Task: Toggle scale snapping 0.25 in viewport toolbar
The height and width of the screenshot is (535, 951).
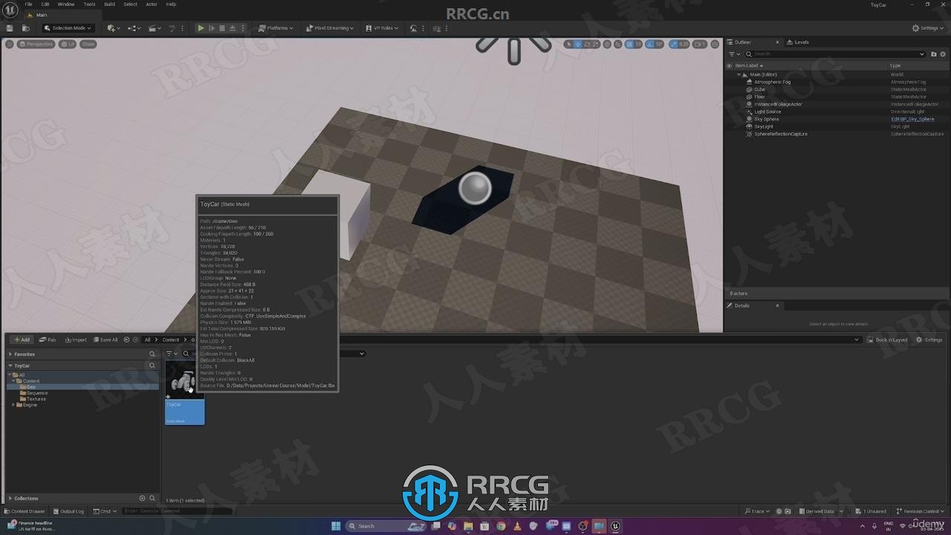Action: [673, 44]
